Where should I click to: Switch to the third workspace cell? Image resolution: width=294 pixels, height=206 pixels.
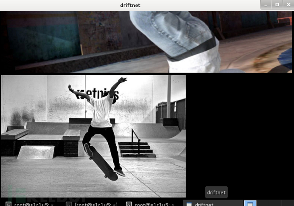(x=275, y=203)
